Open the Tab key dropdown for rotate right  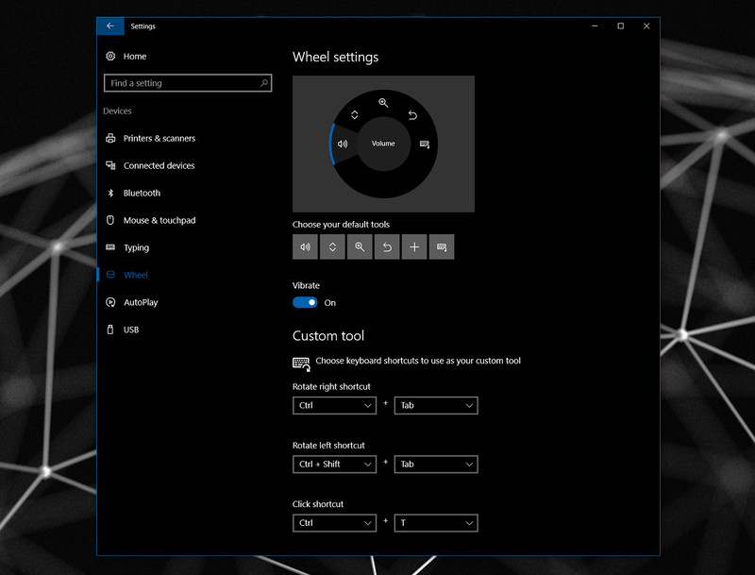[436, 405]
